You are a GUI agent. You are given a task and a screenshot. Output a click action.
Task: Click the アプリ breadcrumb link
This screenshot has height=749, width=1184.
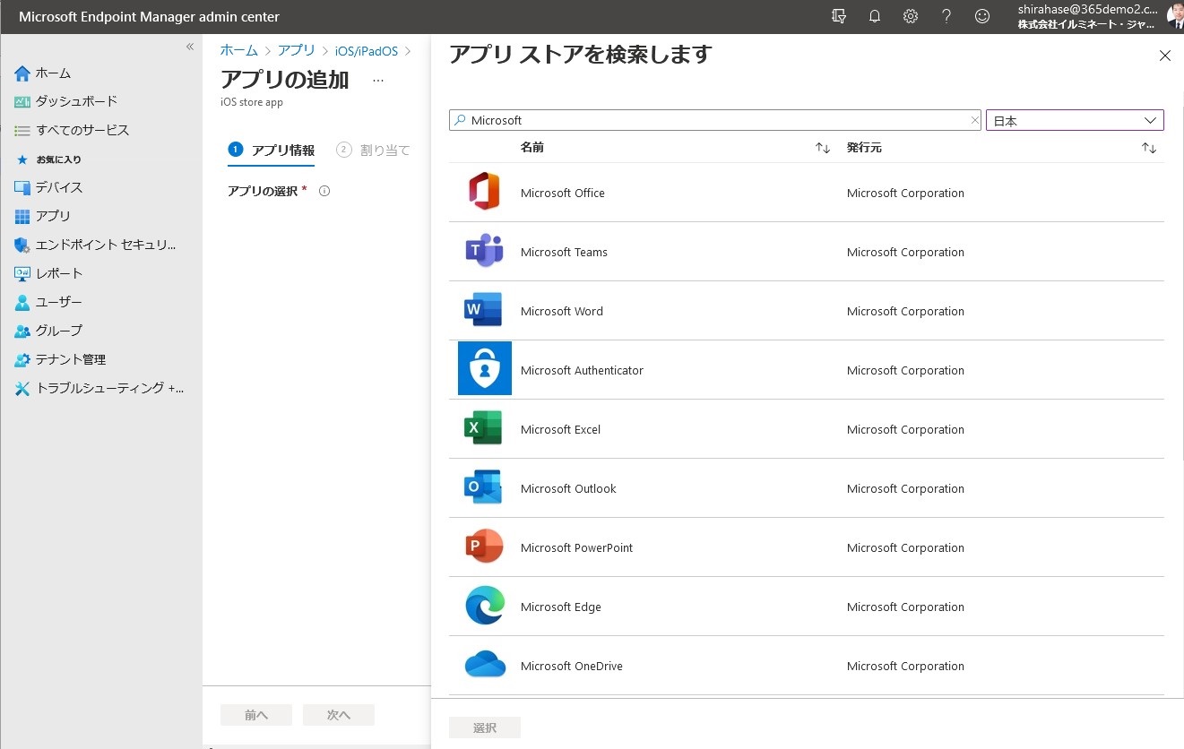297,51
